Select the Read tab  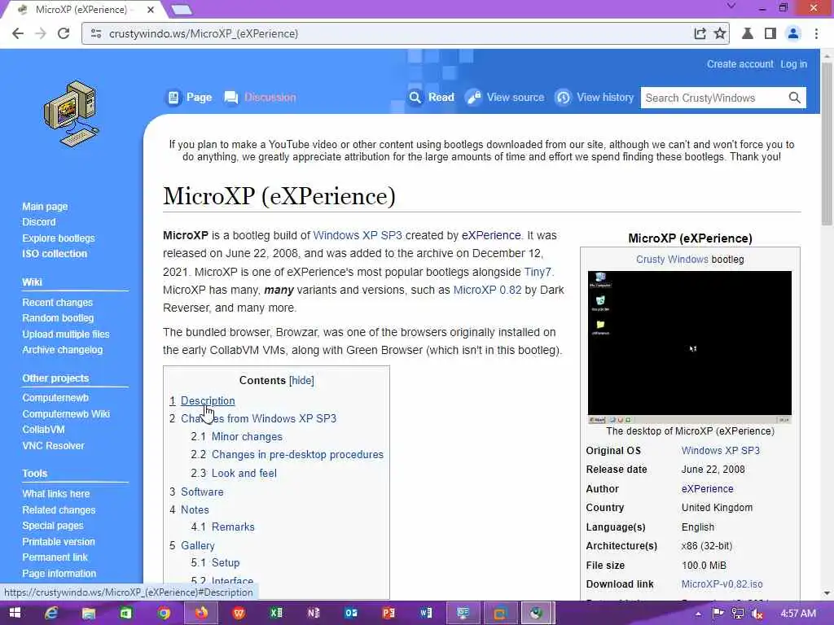click(431, 98)
